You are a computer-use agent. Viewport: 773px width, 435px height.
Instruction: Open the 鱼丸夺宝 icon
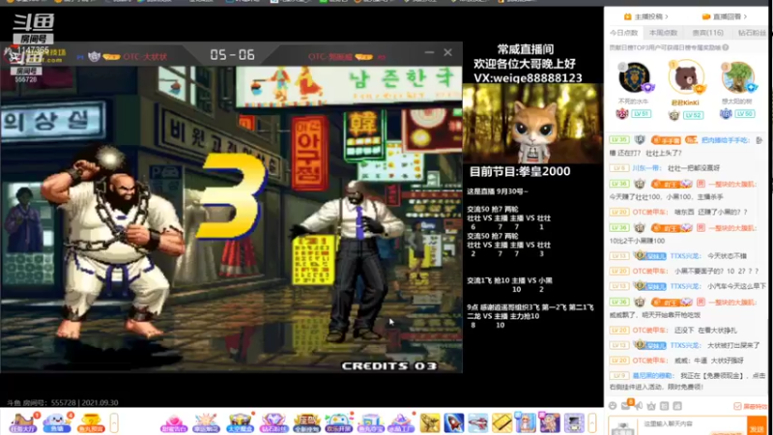tap(371, 423)
